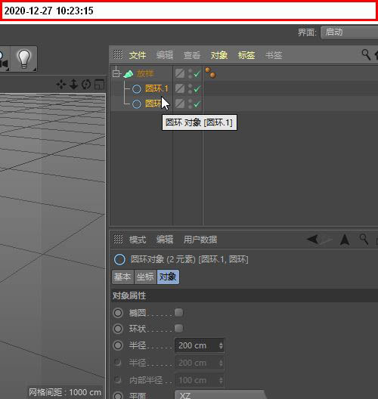Click the green 放样 loft object icon

[x=129, y=74]
